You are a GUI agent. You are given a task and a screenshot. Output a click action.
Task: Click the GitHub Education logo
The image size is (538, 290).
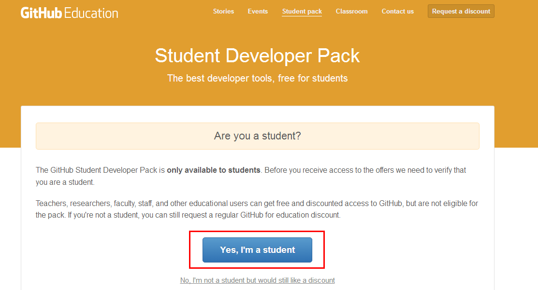(69, 13)
